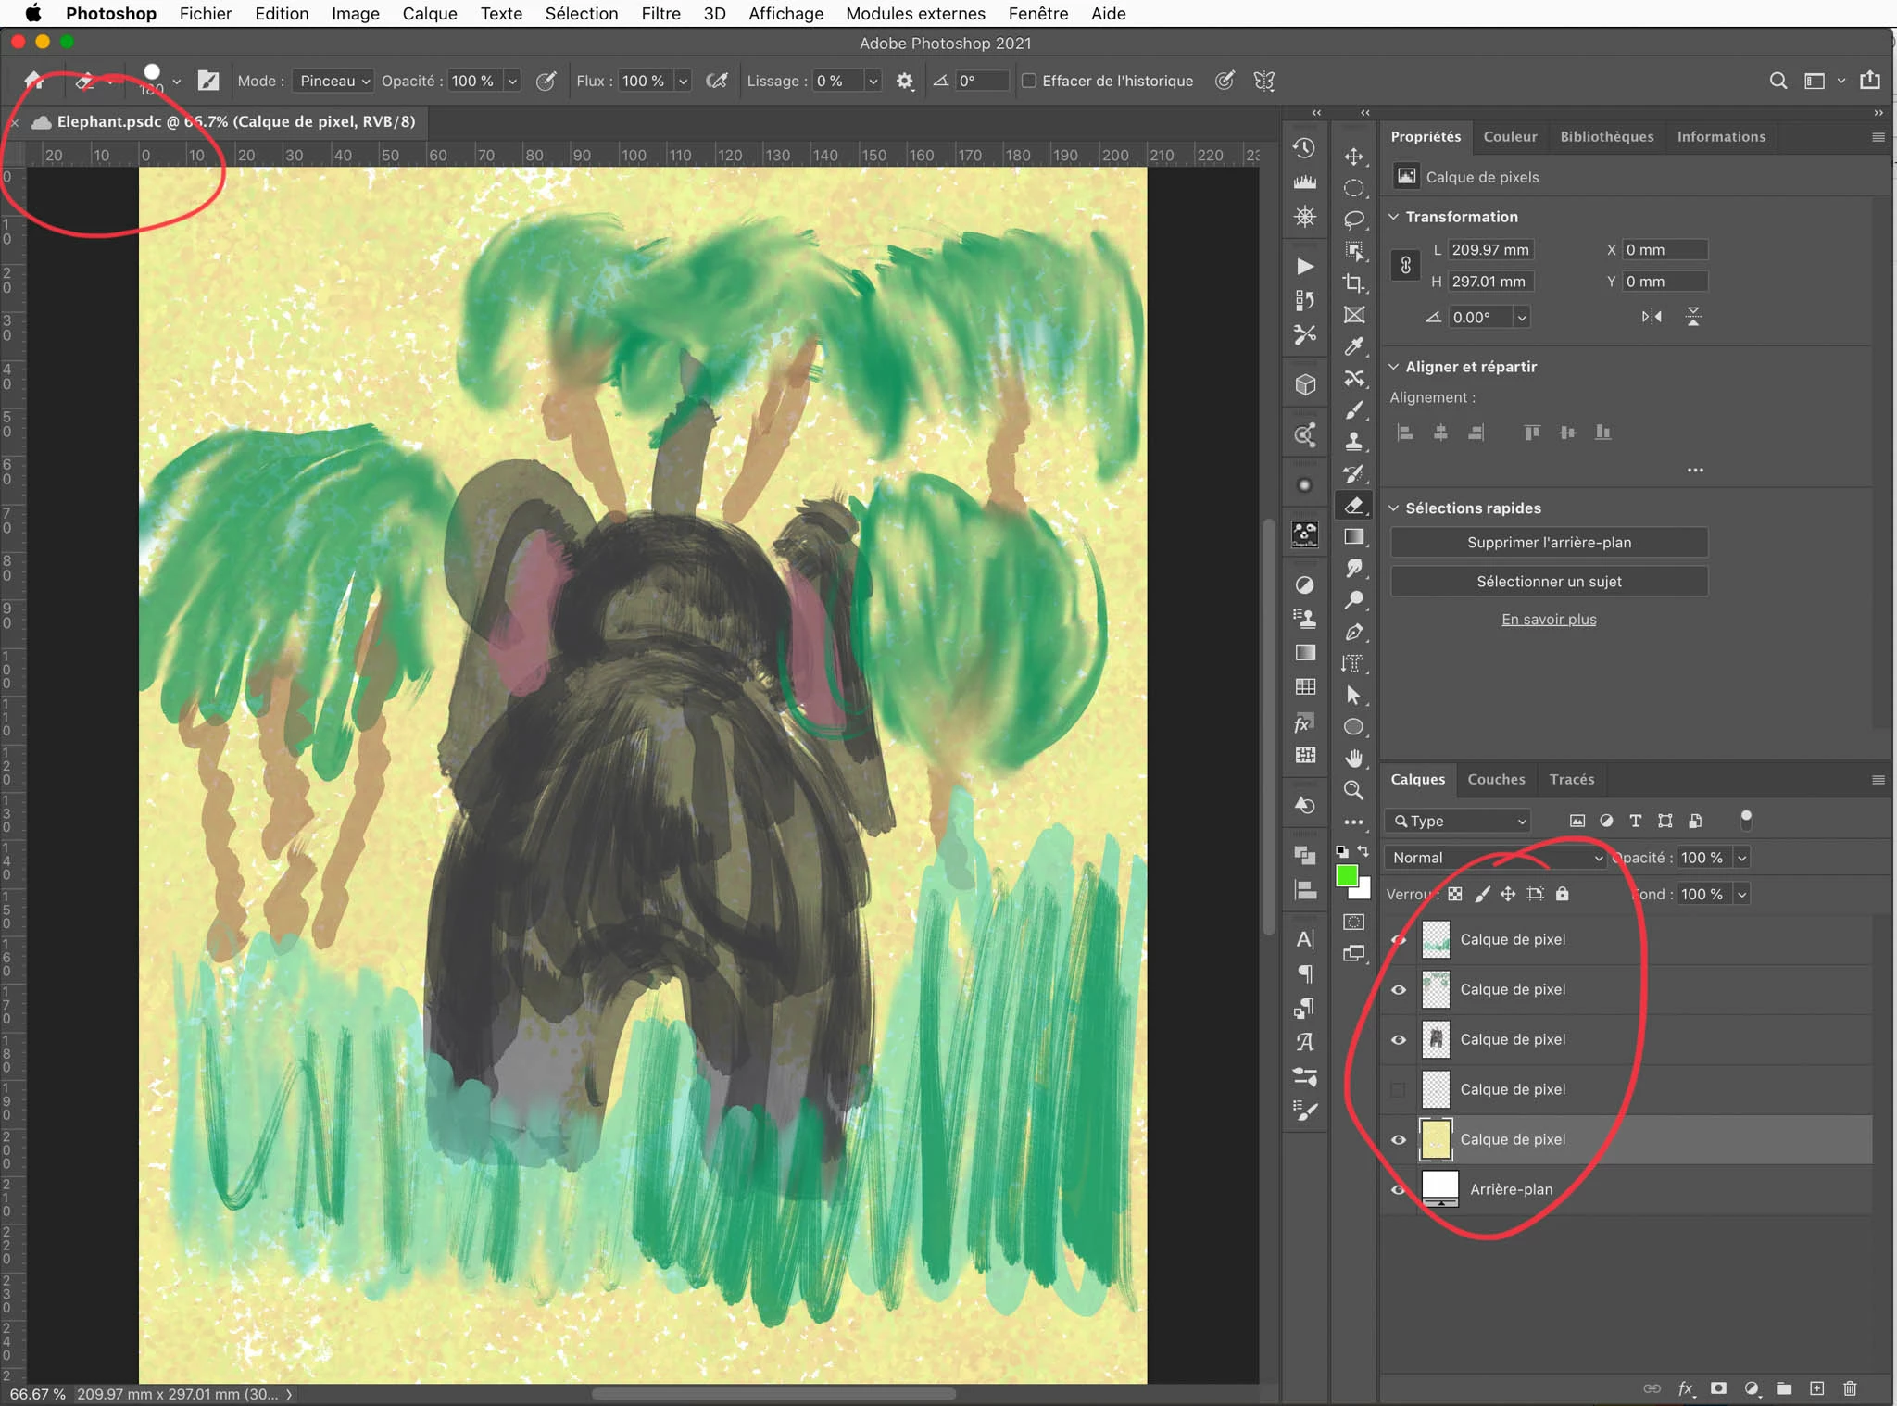Viewport: 1897px width, 1406px height.
Task: Click Supprimer l'arrière-plan button
Action: coord(1549,543)
